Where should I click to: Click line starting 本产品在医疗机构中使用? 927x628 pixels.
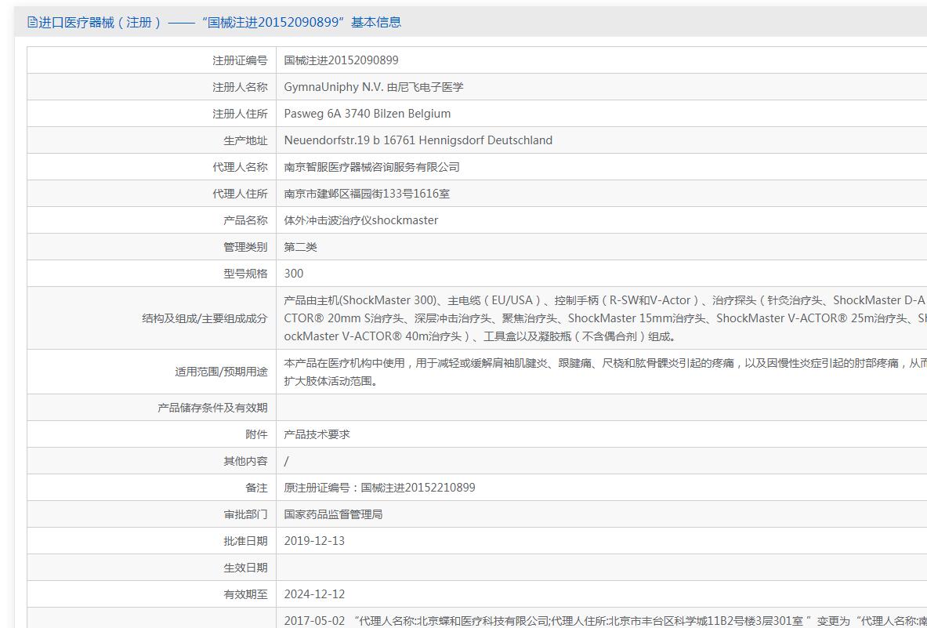click(605, 363)
